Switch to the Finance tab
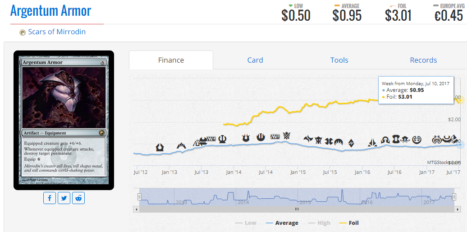 171,60
